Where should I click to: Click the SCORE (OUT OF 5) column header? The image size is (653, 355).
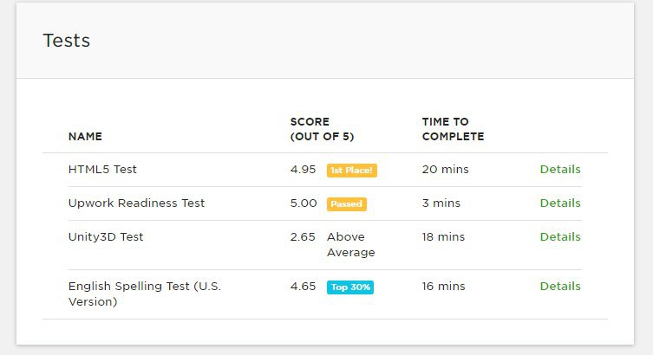[322, 129]
